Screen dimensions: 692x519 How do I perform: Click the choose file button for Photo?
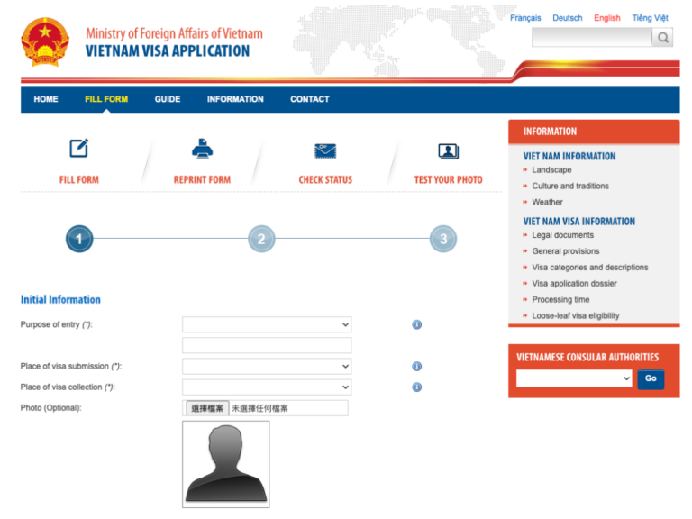click(x=207, y=408)
